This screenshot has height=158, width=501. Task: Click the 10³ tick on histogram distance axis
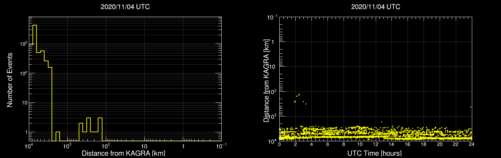point(67,146)
